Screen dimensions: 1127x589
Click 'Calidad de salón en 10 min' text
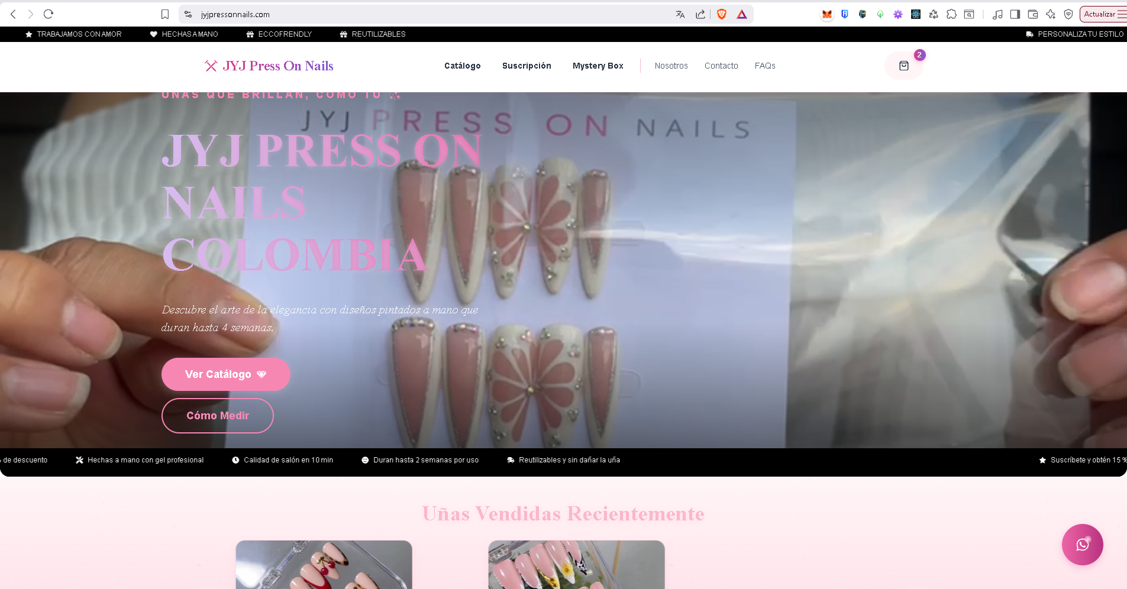click(289, 460)
